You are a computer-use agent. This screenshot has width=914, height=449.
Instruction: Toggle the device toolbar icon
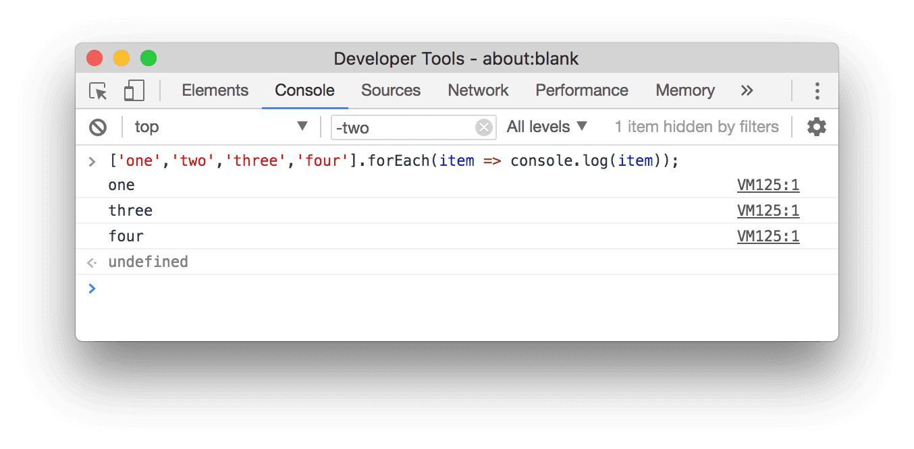(x=134, y=91)
